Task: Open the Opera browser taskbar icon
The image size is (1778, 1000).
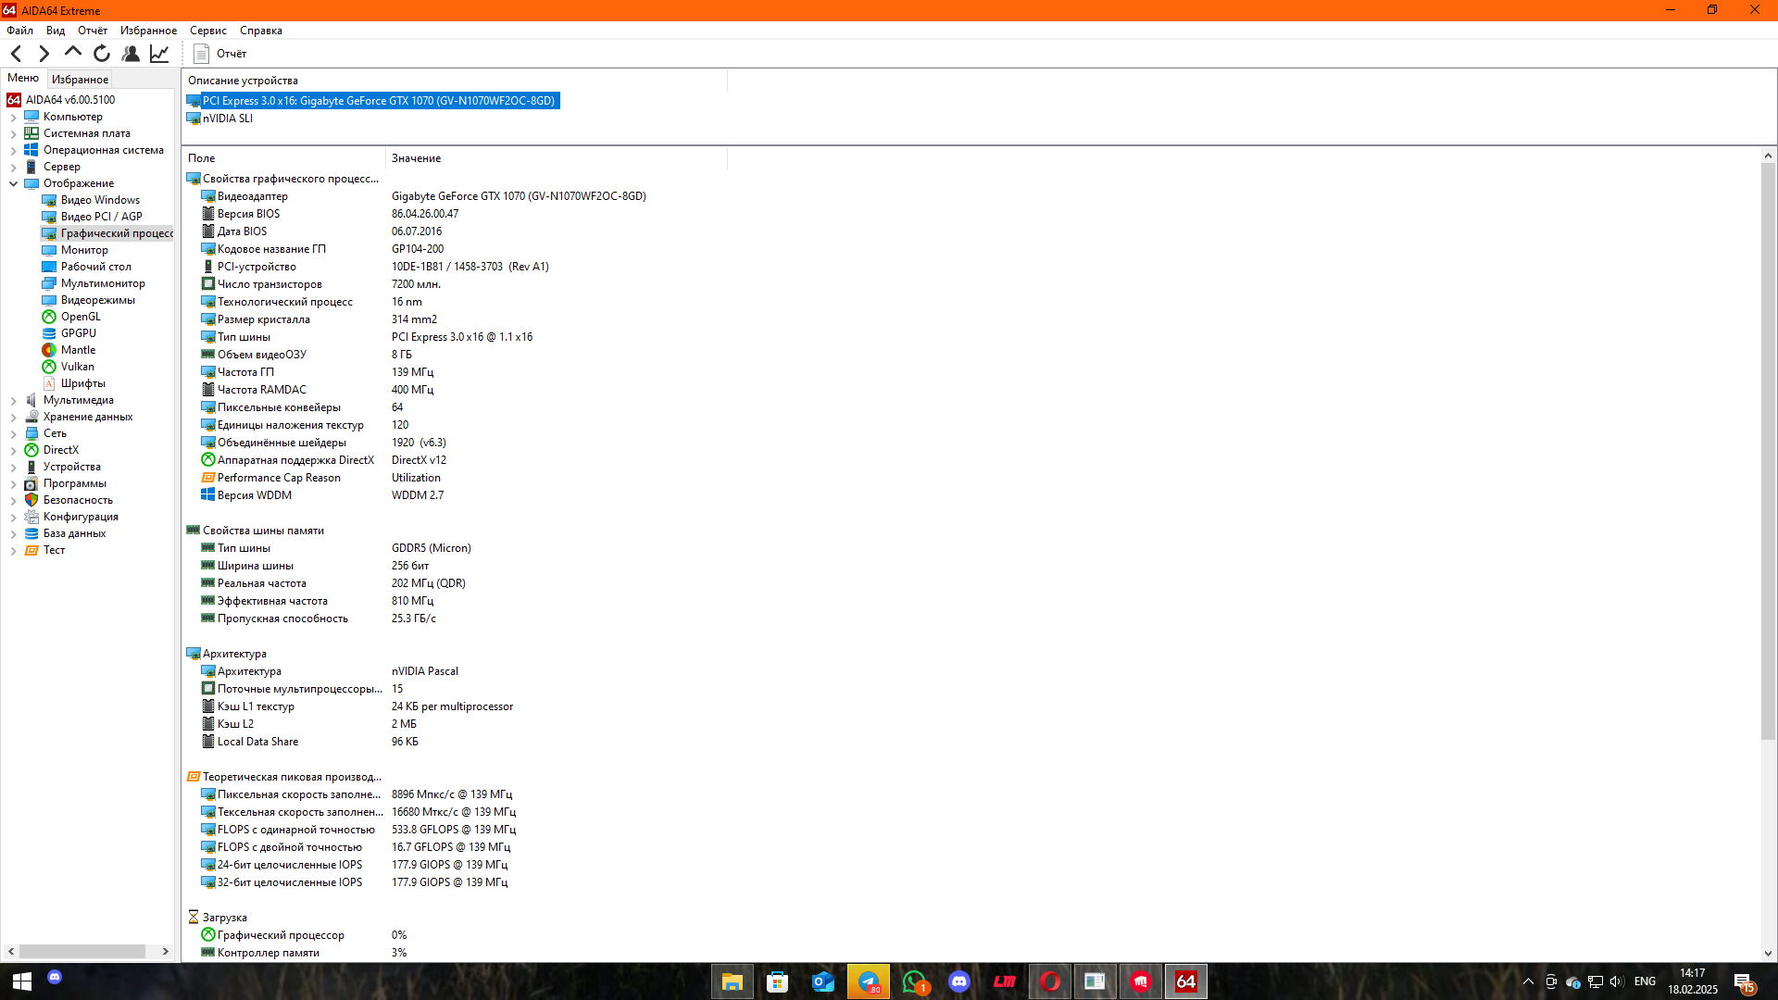Action: (1050, 981)
